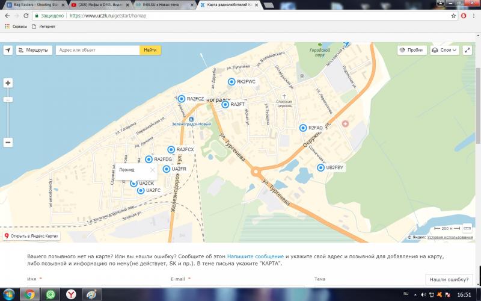Open the map ruler measurement tool
Image resolution: width=481 pixels, height=301 pixels.
[x=467, y=229]
